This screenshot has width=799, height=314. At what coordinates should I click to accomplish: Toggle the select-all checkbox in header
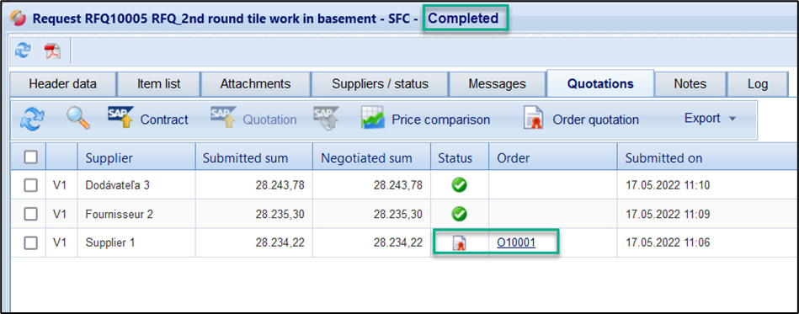pos(31,157)
